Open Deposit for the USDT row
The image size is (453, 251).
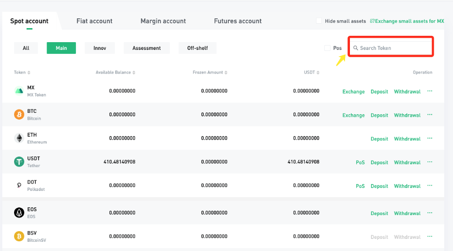click(x=379, y=162)
